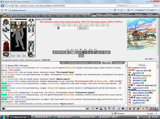This screenshot has height=119, width=160.
Task: Click the character body silhouette
Action: tap(18, 39)
